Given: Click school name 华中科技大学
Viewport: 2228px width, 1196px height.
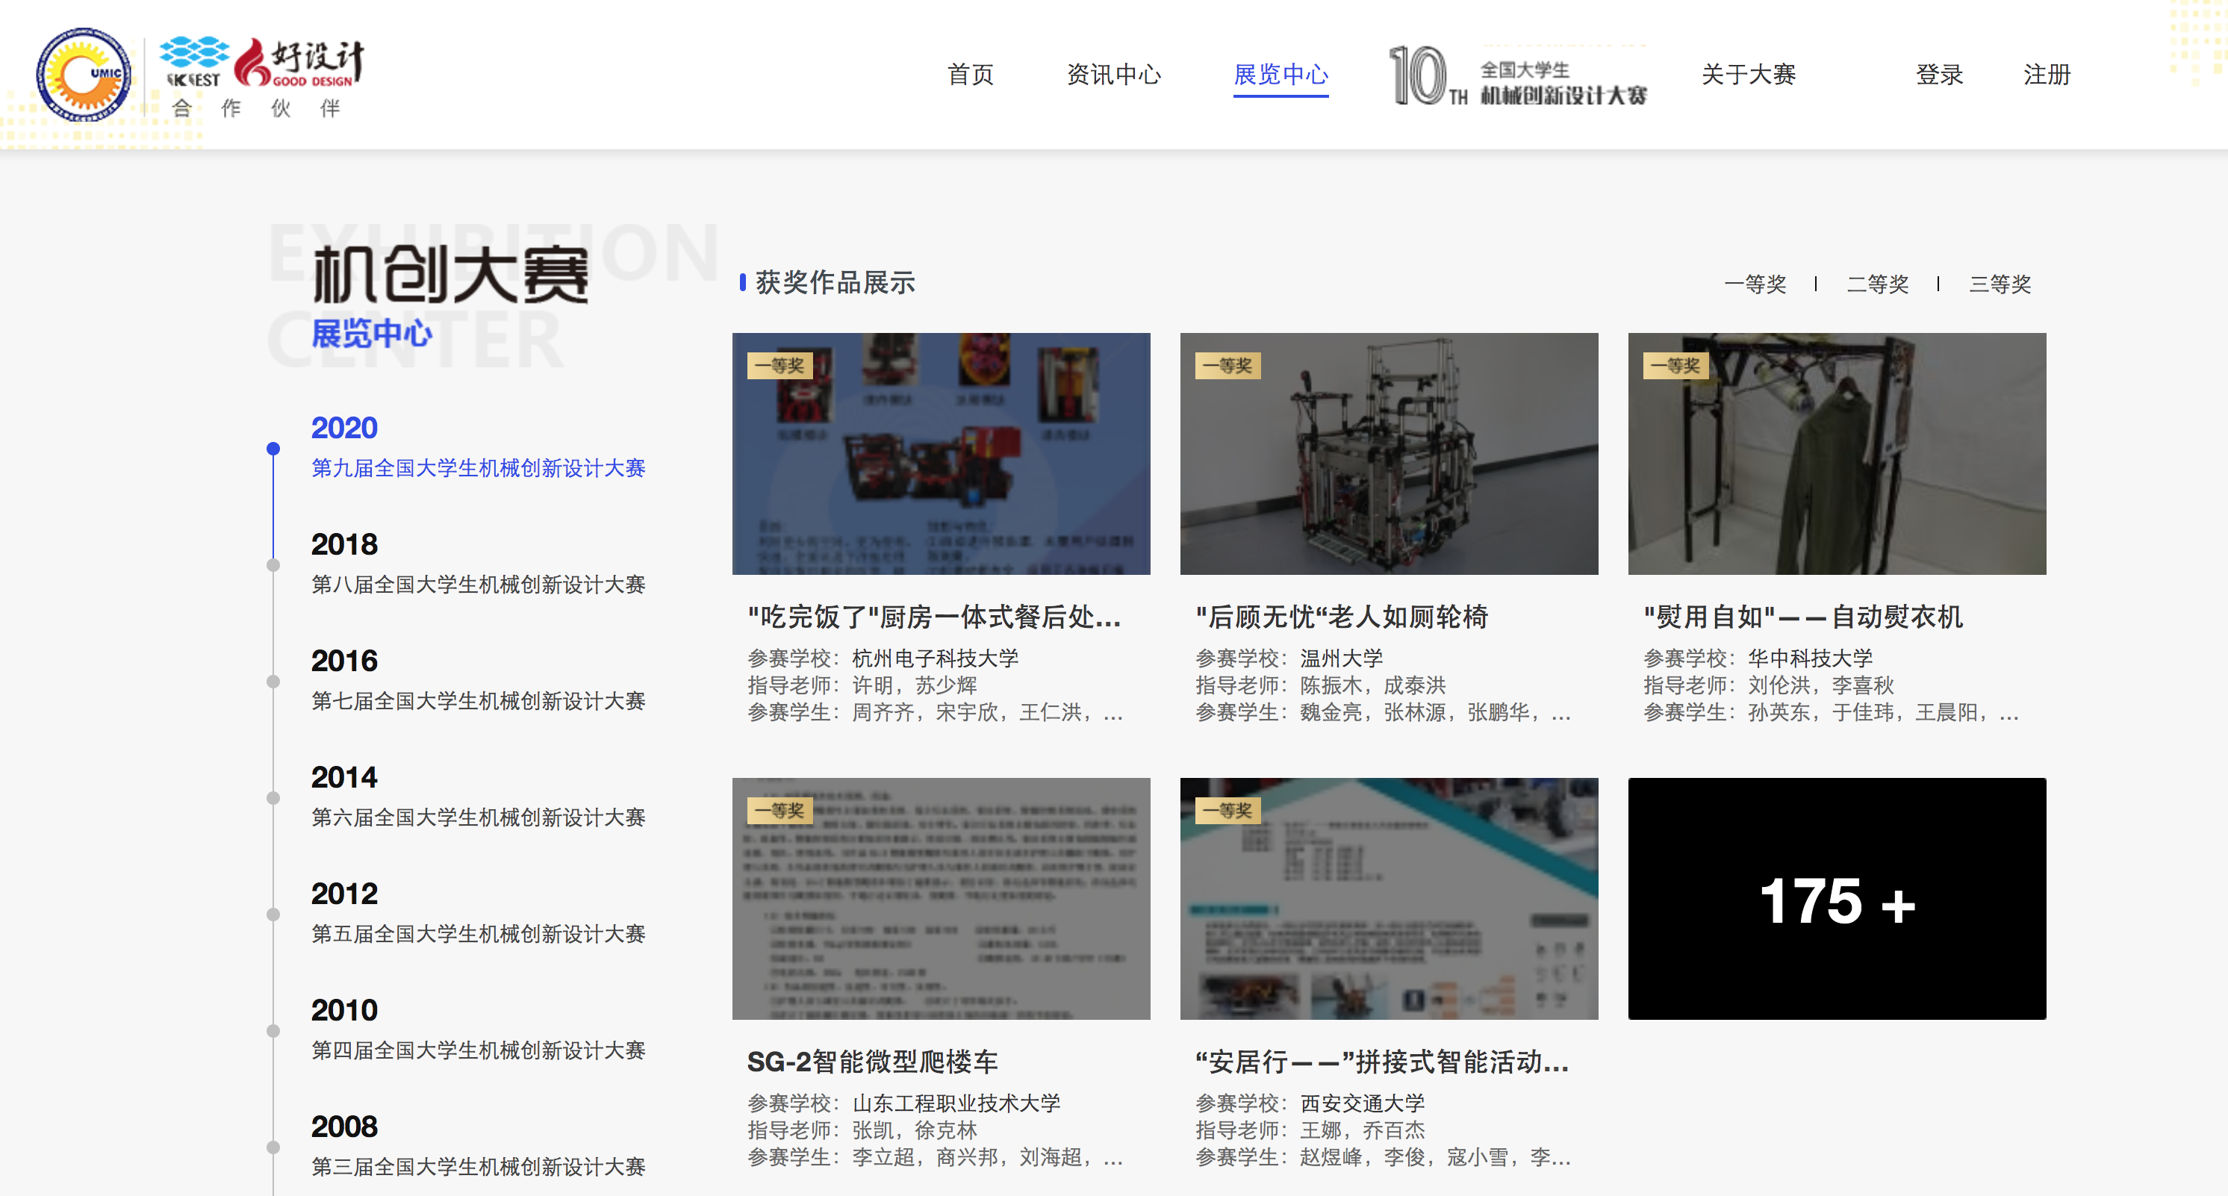Looking at the screenshot, I should (1810, 659).
